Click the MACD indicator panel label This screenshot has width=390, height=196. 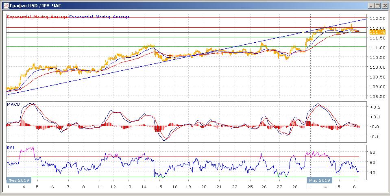coord(13,105)
